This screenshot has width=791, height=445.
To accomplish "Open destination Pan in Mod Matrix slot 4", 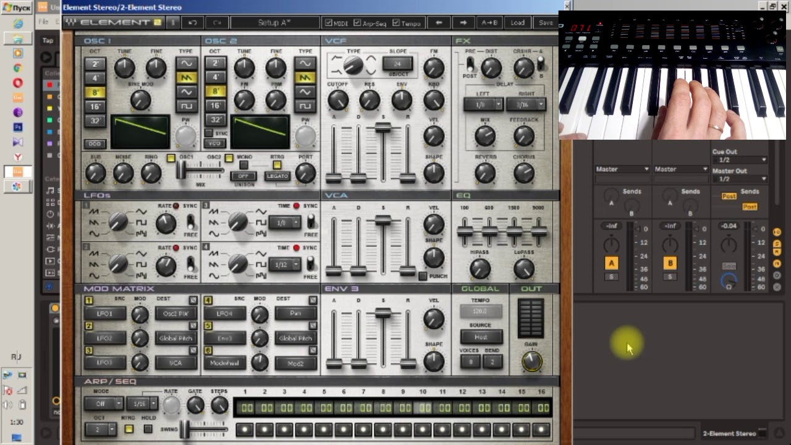I will coord(295,313).
